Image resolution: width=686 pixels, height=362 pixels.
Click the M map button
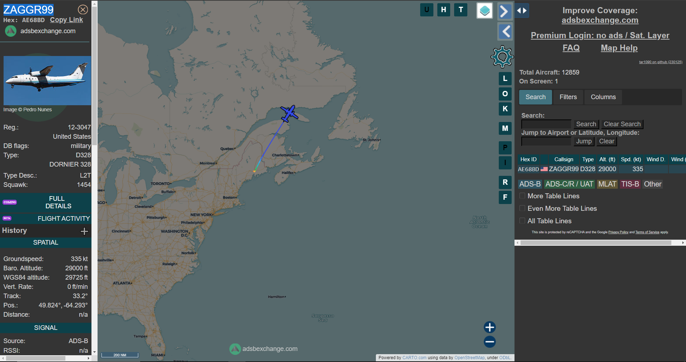coord(505,128)
